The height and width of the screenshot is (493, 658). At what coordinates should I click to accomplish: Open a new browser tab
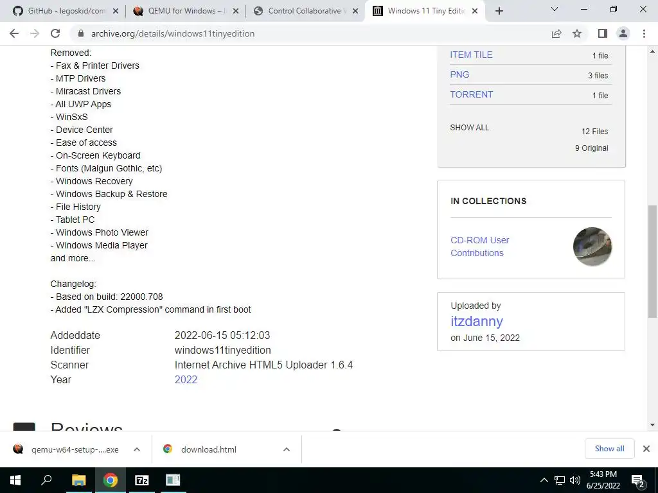(x=499, y=11)
